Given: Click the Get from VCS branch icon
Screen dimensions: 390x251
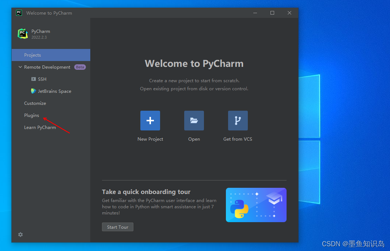Looking at the screenshot, I should click(x=238, y=121).
